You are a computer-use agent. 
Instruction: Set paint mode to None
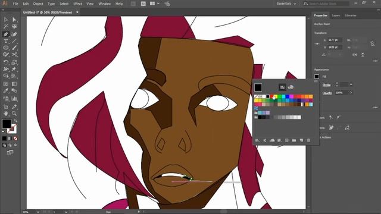15,139
